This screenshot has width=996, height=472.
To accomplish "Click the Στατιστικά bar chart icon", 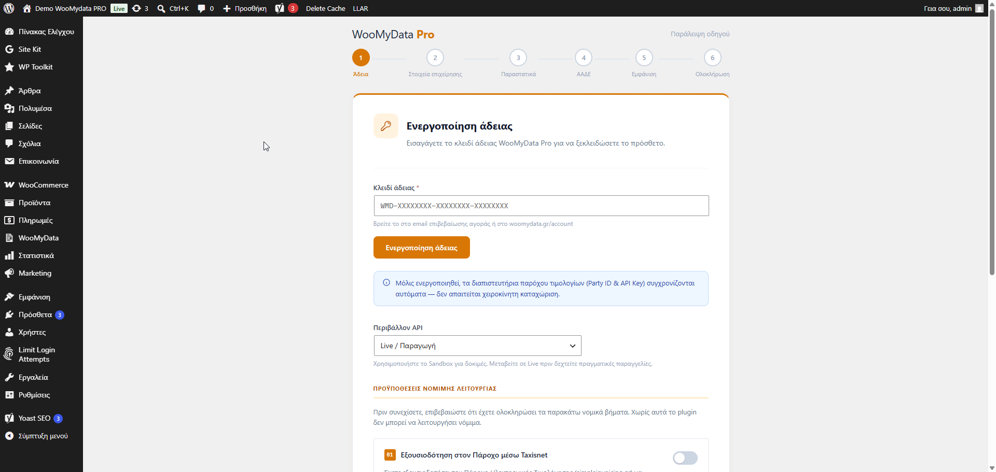I will (x=9, y=255).
